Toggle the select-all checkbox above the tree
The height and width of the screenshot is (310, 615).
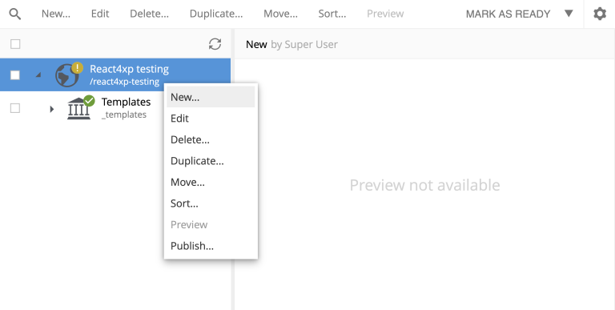point(15,44)
